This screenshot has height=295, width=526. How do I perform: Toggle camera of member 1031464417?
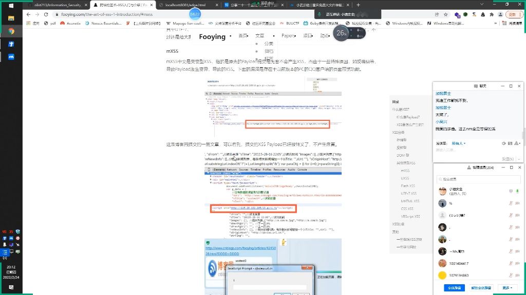point(517,263)
